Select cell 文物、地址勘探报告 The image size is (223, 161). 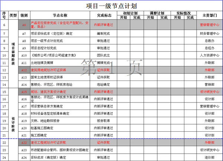(60, 121)
